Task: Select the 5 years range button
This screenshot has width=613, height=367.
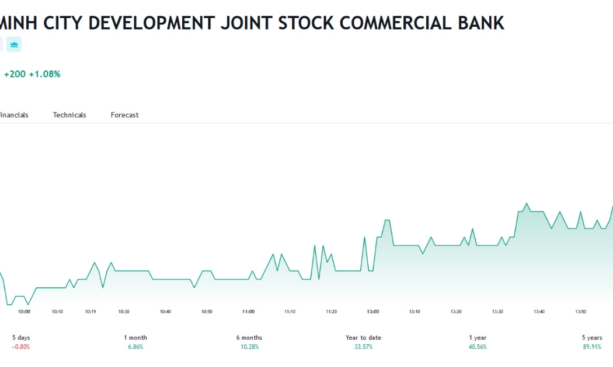Action: pyautogui.click(x=592, y=342)
